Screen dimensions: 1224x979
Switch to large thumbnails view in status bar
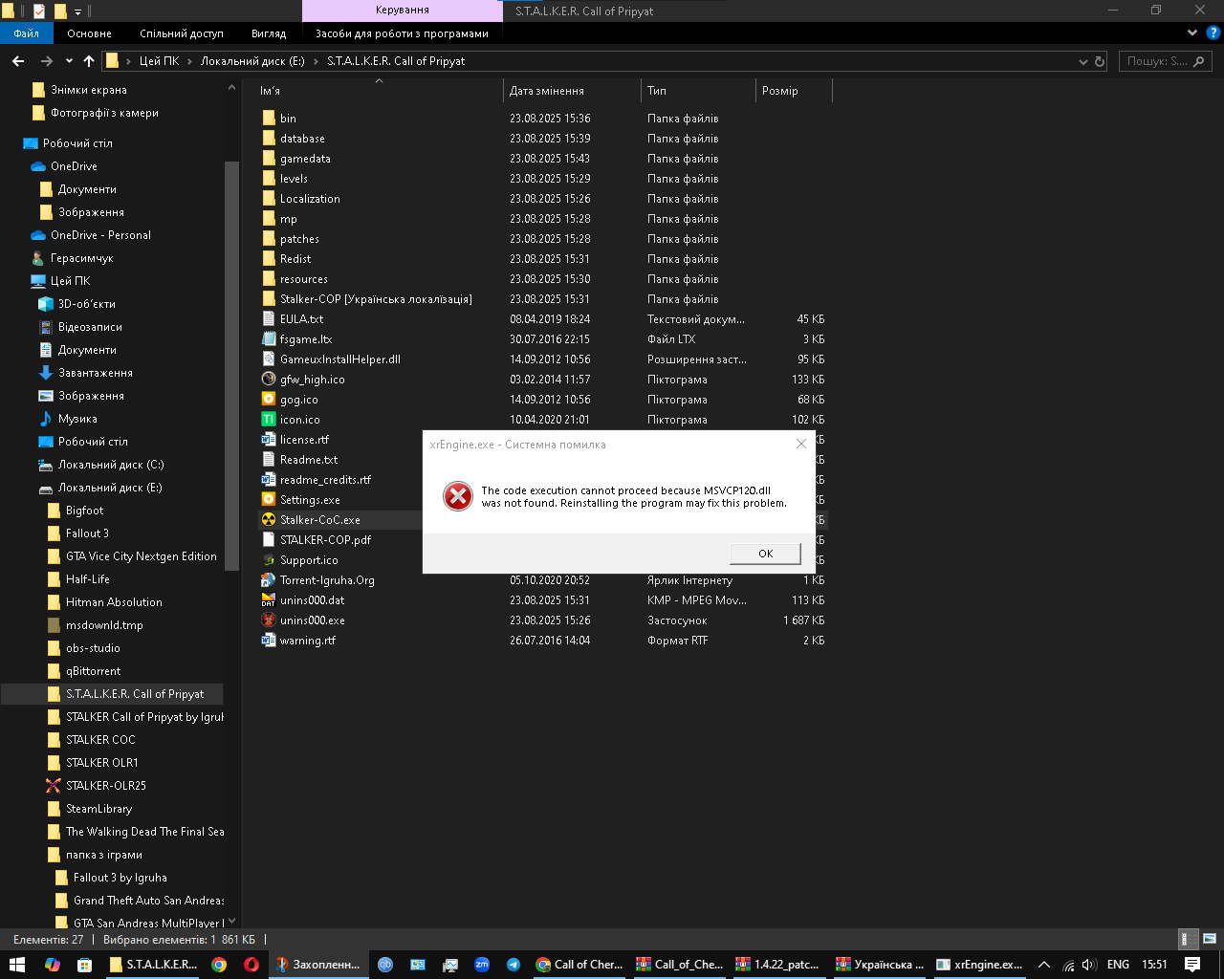(x=1209, y=939)
